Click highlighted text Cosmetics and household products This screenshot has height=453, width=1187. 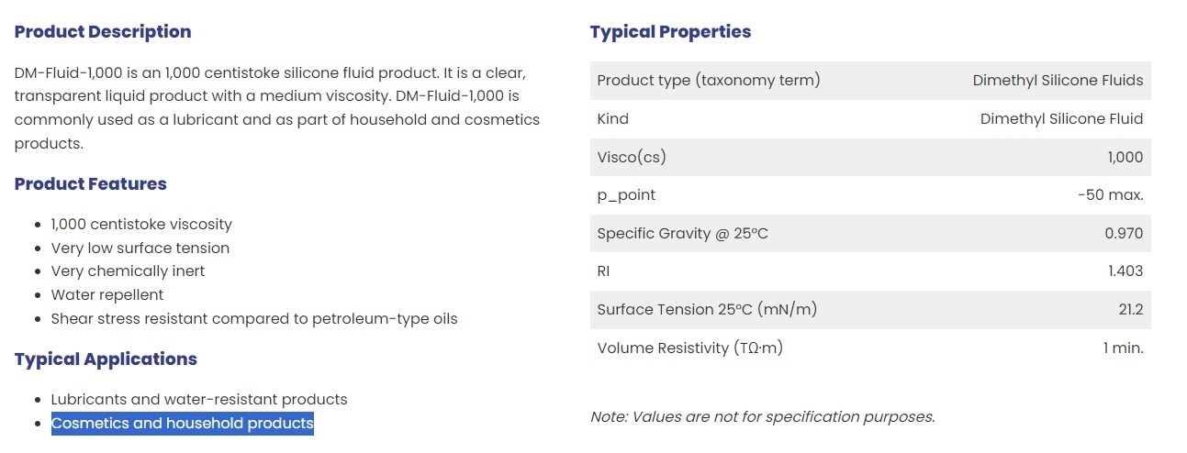[x=183, y=424]
